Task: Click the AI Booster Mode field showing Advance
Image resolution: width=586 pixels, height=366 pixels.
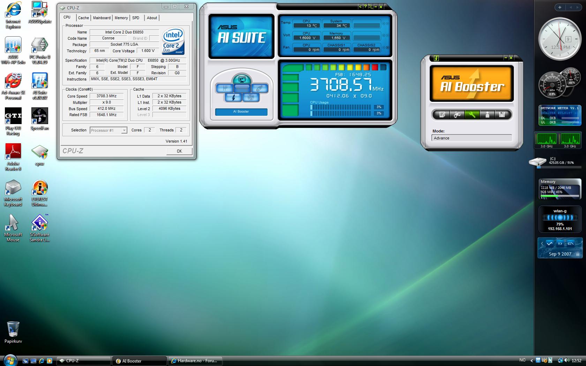Action: click(472, 138)
